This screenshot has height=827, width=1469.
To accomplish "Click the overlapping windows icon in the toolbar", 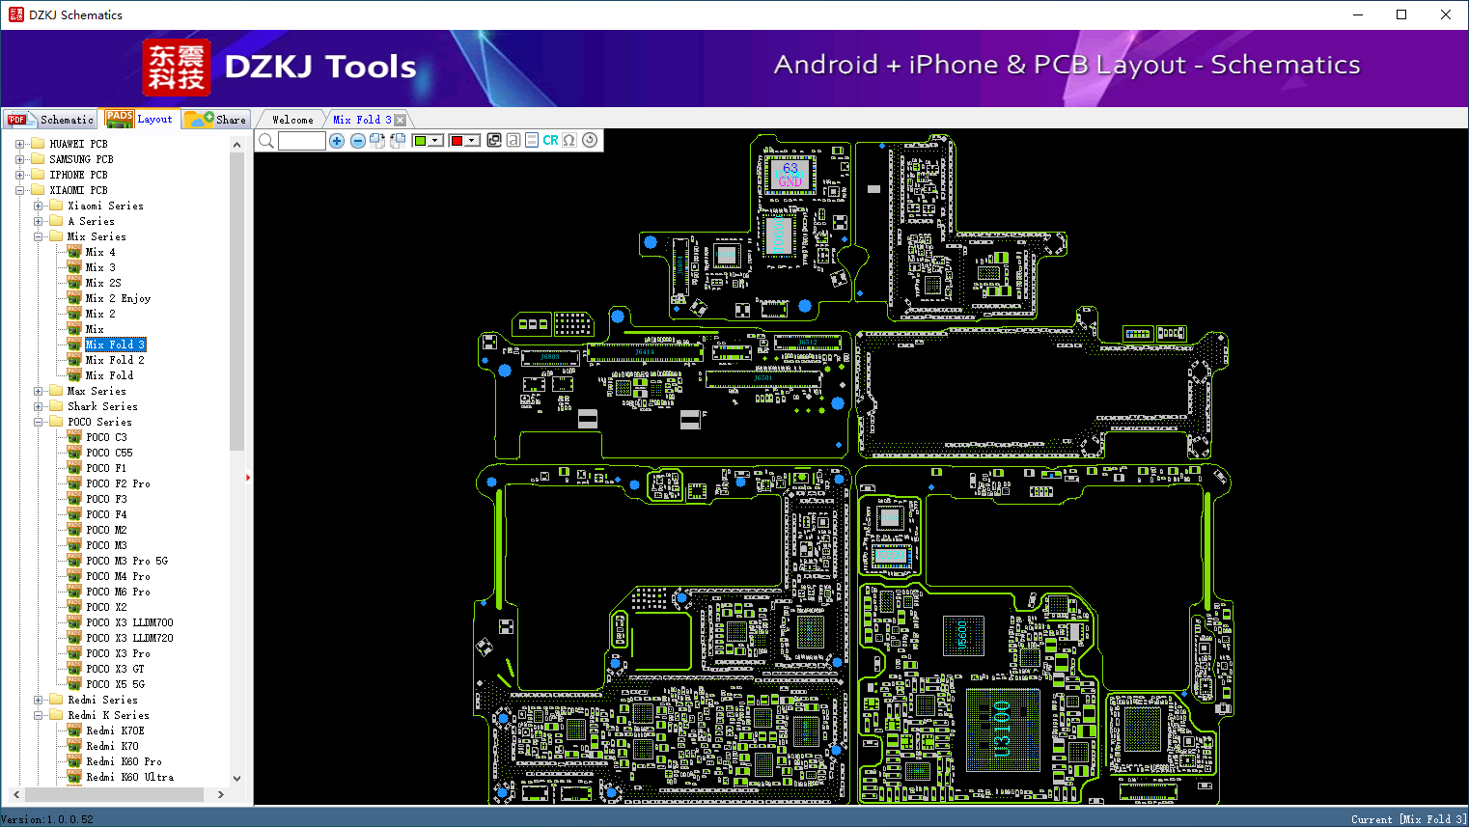I will (494, 140).
